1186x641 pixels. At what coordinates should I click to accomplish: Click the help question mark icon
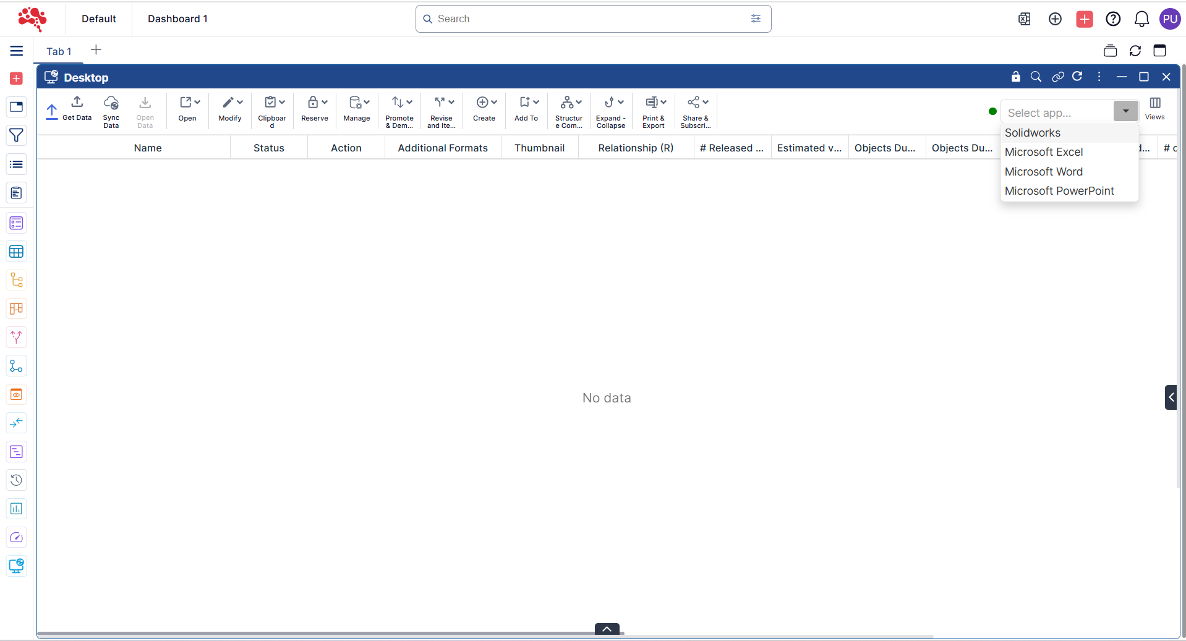(1113, 19)
